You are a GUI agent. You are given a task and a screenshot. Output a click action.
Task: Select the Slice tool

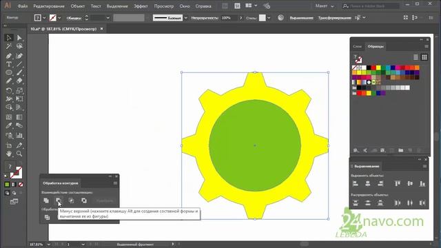(x=19, y=145)
